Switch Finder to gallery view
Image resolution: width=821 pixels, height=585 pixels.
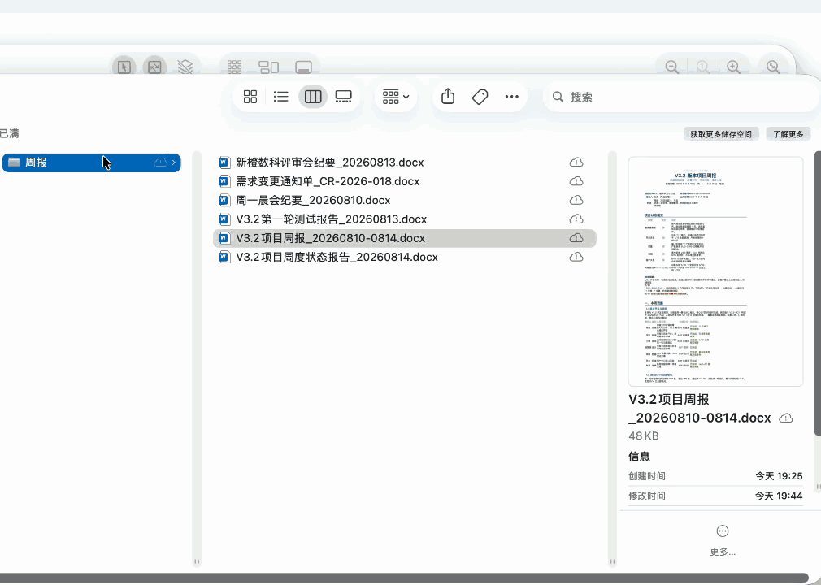[344, 97]
